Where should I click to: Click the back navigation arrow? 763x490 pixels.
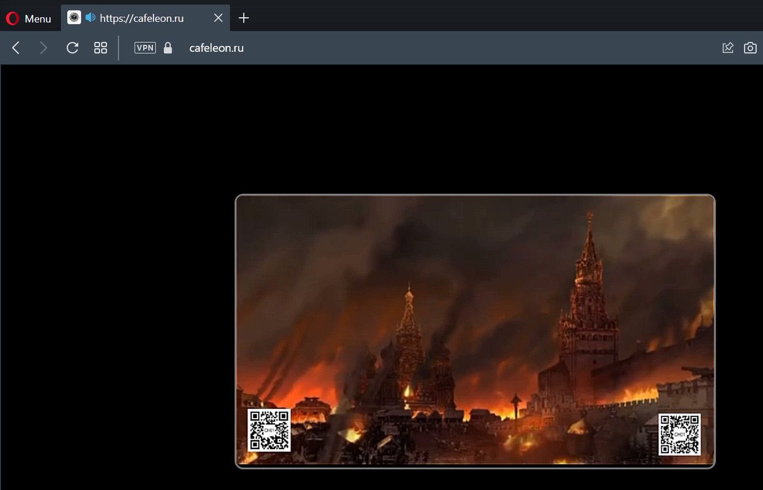point(16,48)
